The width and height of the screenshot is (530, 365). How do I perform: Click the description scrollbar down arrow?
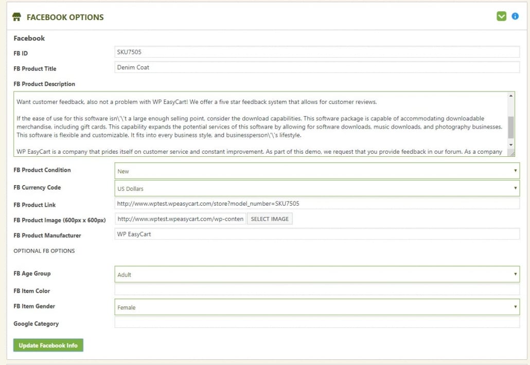click(511, 145)
